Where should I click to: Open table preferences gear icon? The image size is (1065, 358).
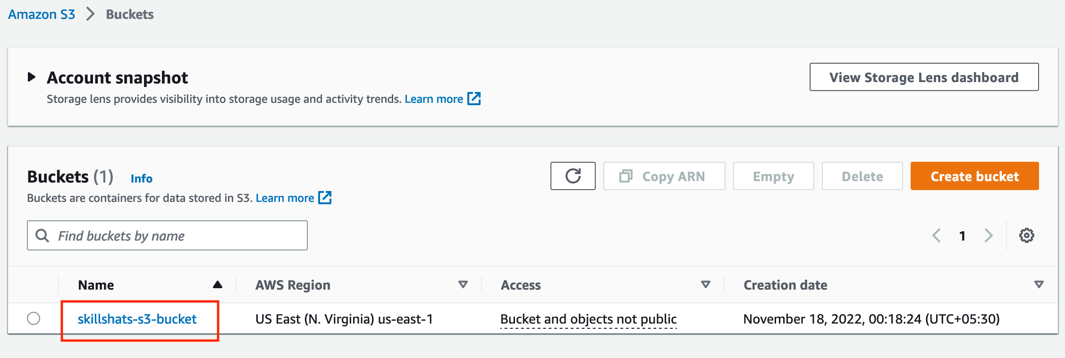(x=1026, y=235)
